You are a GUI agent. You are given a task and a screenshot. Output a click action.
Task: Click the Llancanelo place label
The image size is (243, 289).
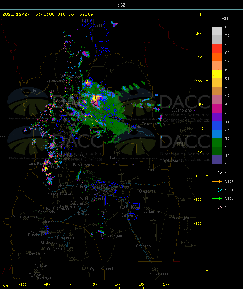click(65, 238)
